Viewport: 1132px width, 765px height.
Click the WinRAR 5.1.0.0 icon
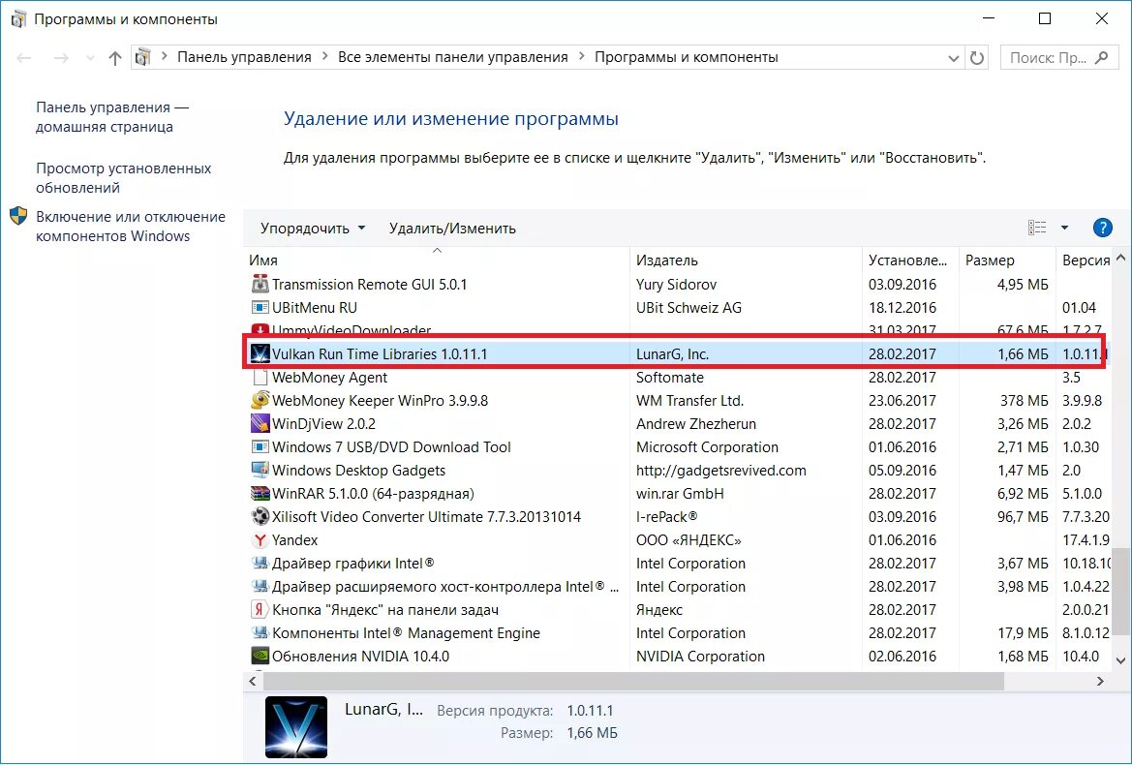260,494
